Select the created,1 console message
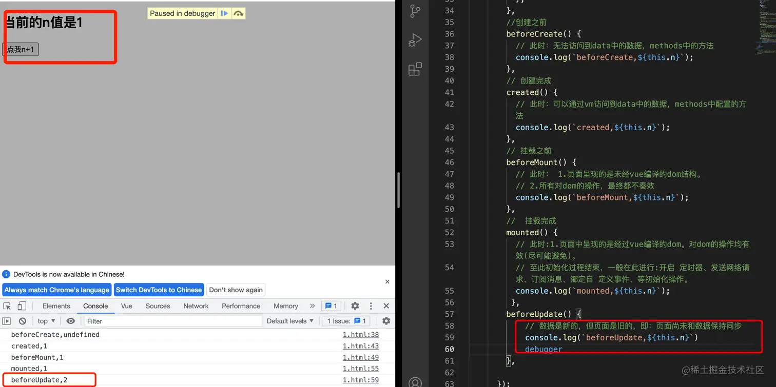 point(29,346)
